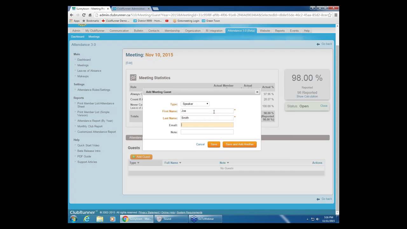The height and width of the screenshot is (229, 407).
Task: Go forward in the browser
Action: point(78,15)
